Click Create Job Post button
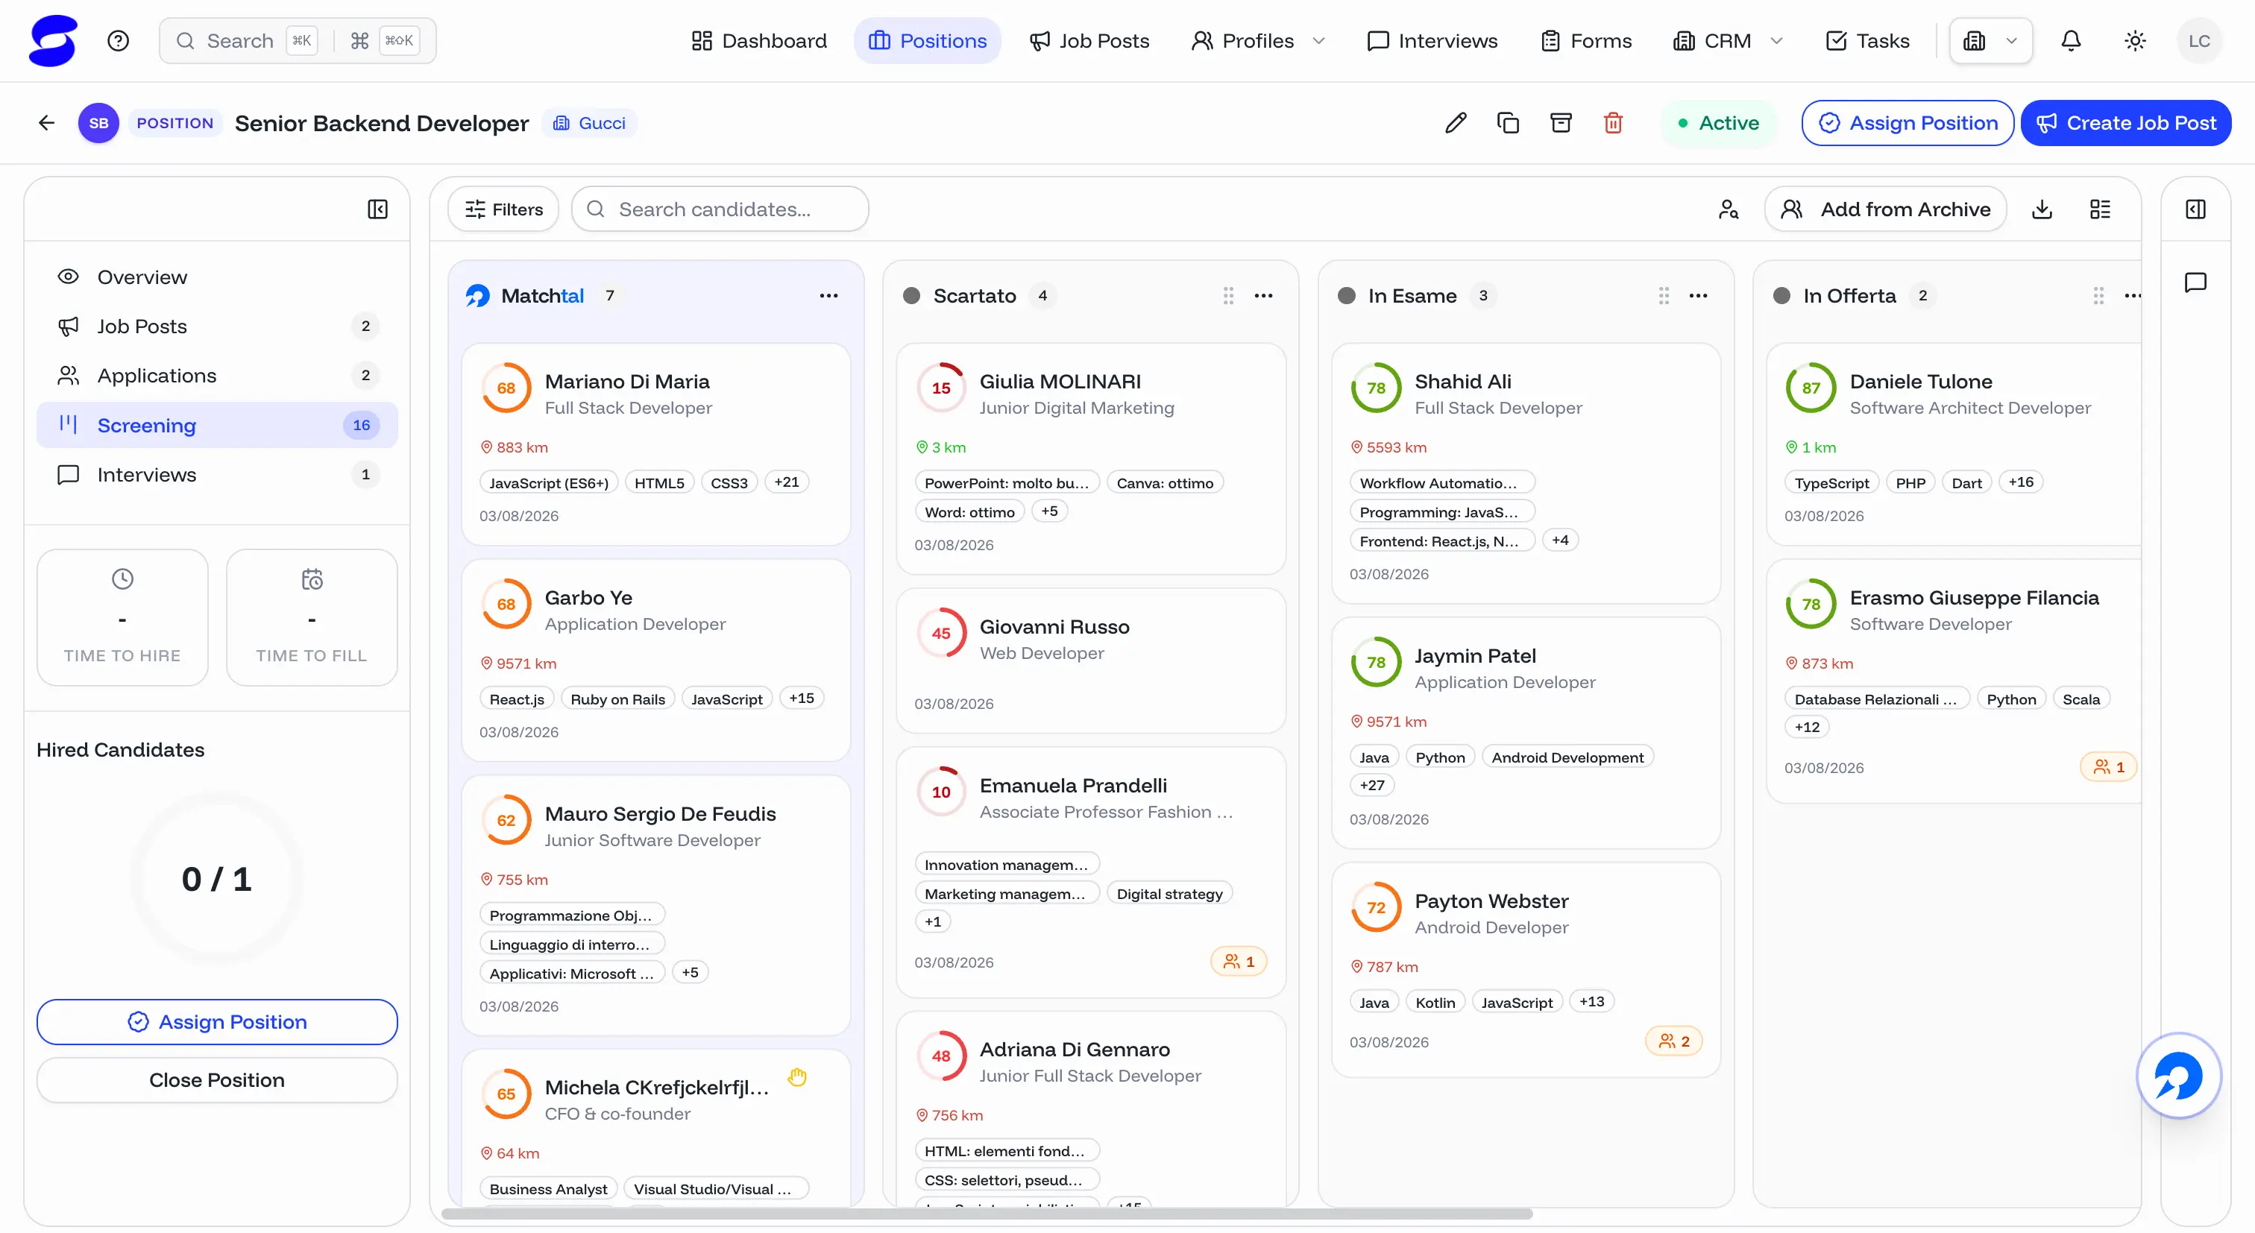The height and width of the screenshot is (1233, 2255). (2125, 124)
